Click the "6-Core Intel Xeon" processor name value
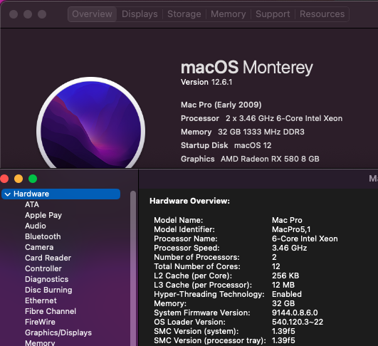 coord(305,238)
